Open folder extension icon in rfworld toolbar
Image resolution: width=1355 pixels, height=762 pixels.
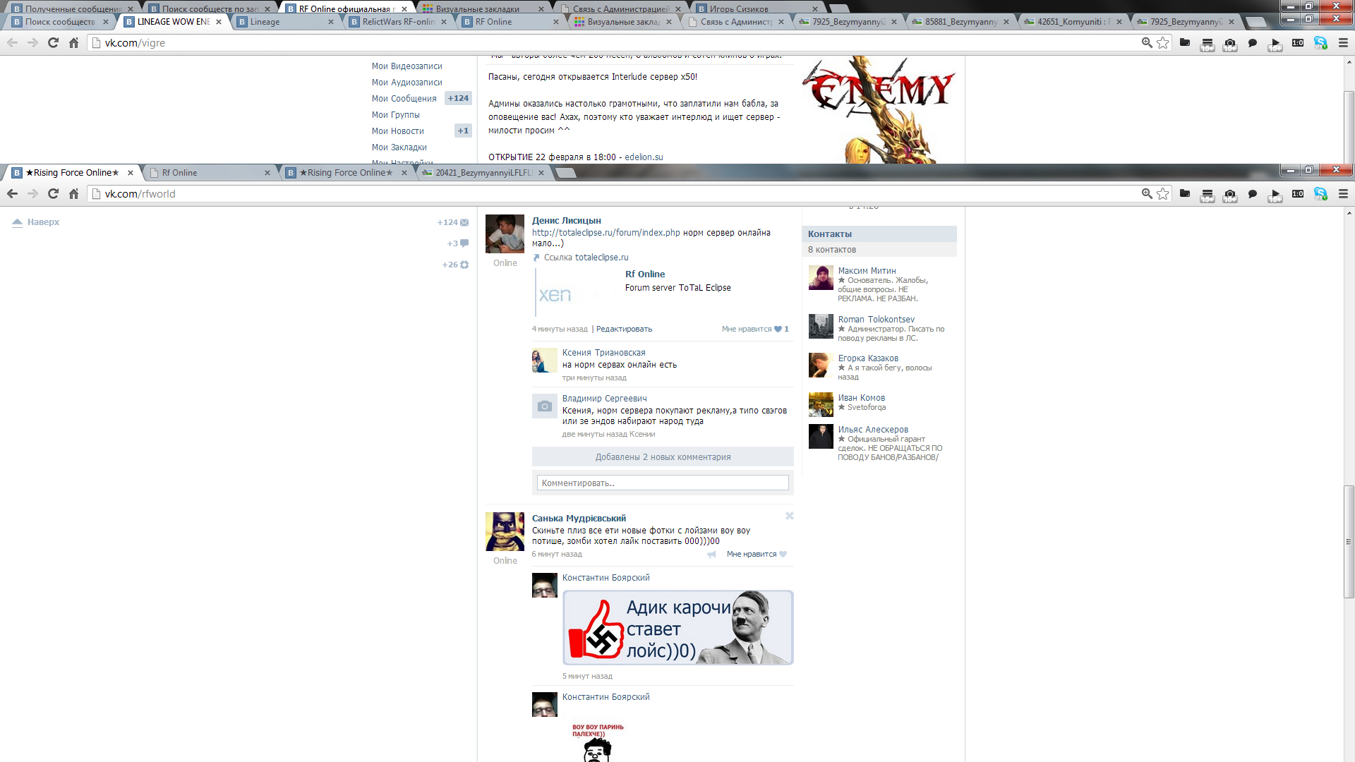[x=1185, y=193]
